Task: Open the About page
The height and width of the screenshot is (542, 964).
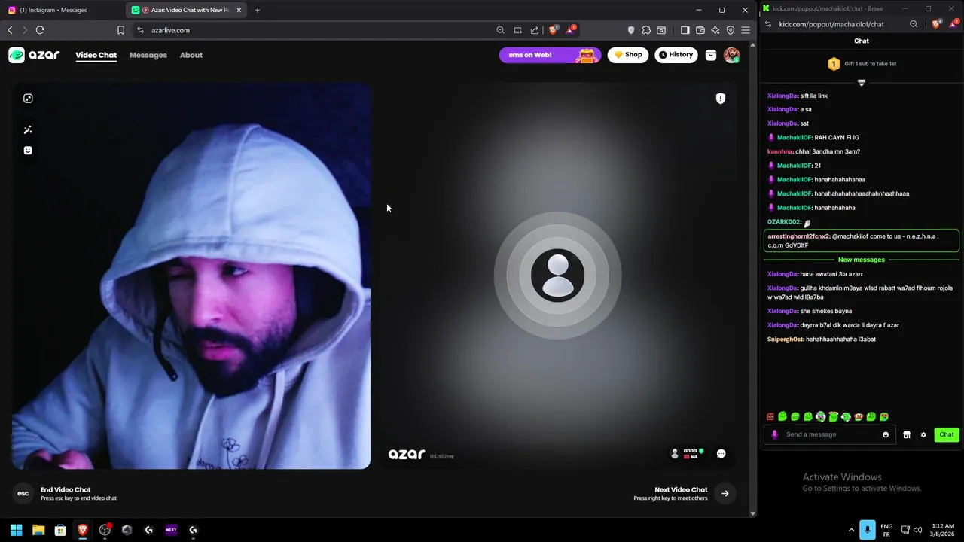Action: 191,55
